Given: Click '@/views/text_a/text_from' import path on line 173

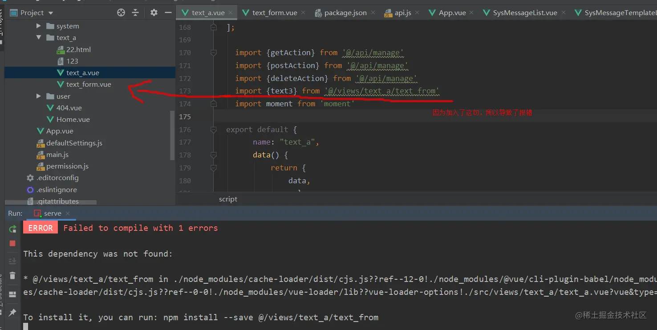Looking at the screenshot, I should pyautogui.click(x=381, y=91).
